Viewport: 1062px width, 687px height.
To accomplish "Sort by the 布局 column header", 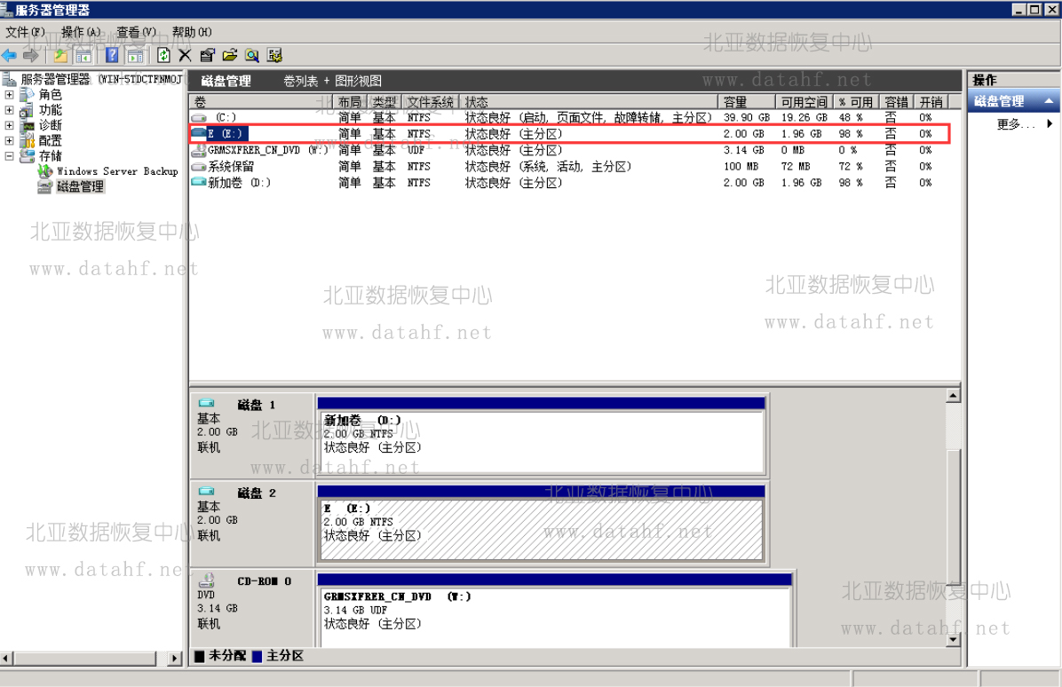I will (x=350, y=101).
